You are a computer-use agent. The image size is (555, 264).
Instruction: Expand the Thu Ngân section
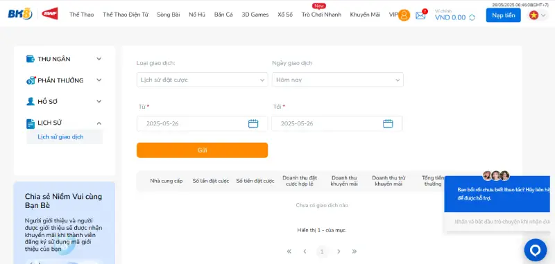[x=99, y=59]
